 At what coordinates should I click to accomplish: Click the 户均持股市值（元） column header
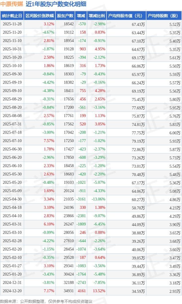tap(126, 16)
